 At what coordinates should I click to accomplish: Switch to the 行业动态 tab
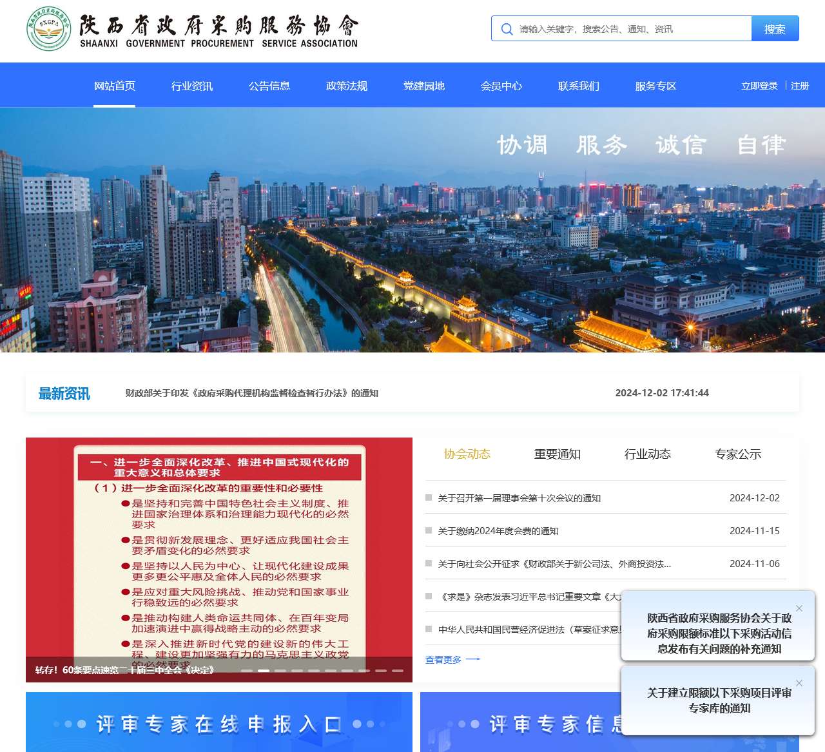coord(648,454)
